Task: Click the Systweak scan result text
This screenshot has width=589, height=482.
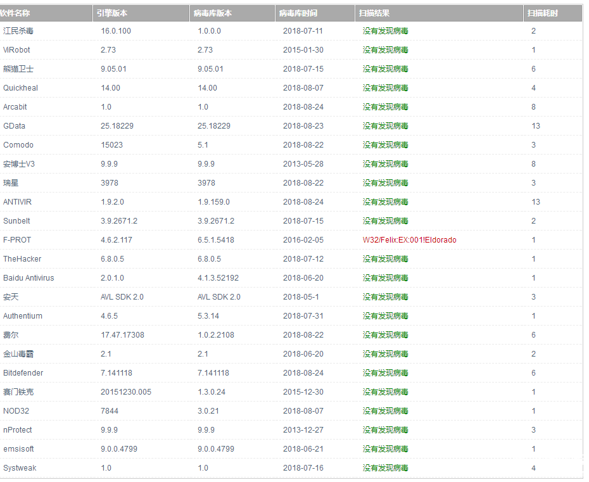Action: [385, 468]
